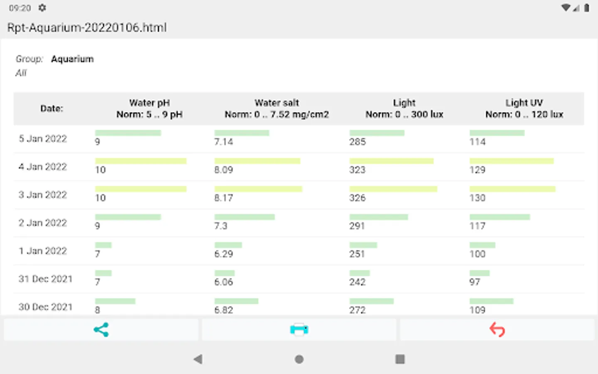Select the 31 Dec 2021 date row
Viewport: 598px width, 374px height.
(x=45, y=279)
